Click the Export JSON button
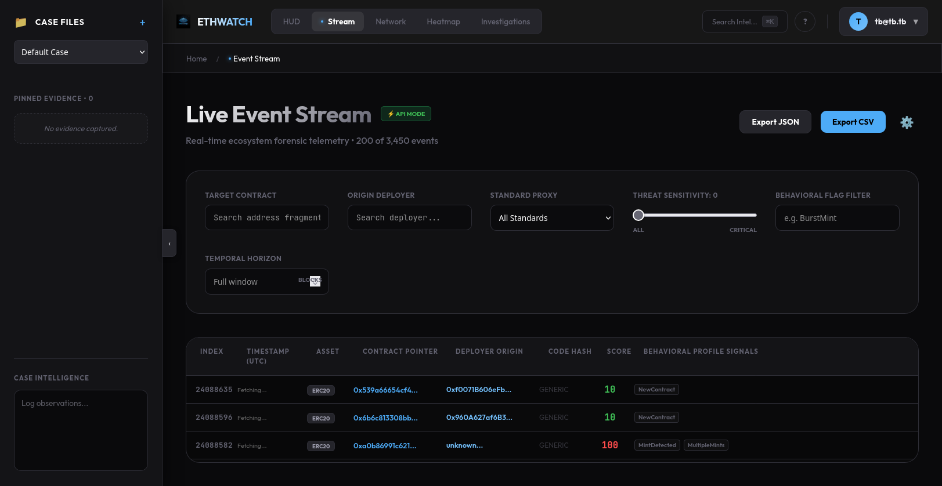Viewport: 942px width, 486px height. 775,122
